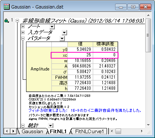The height and width of the screenshot is (138, 155).
Task: Collapse the パラメータ section
Action: coord(23,39)
